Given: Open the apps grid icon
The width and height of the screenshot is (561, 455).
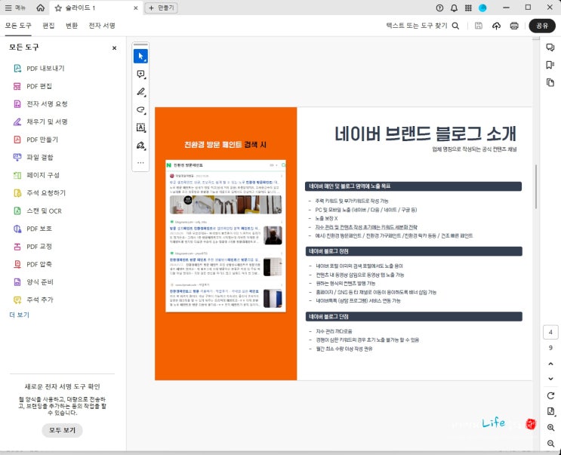Looking at the screenshot, I should pyautogui.click(x=468, y=8).
